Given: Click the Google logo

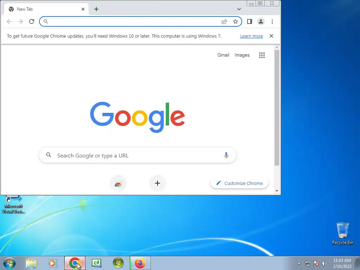Looking at the screenshot, I should (137, 117).
